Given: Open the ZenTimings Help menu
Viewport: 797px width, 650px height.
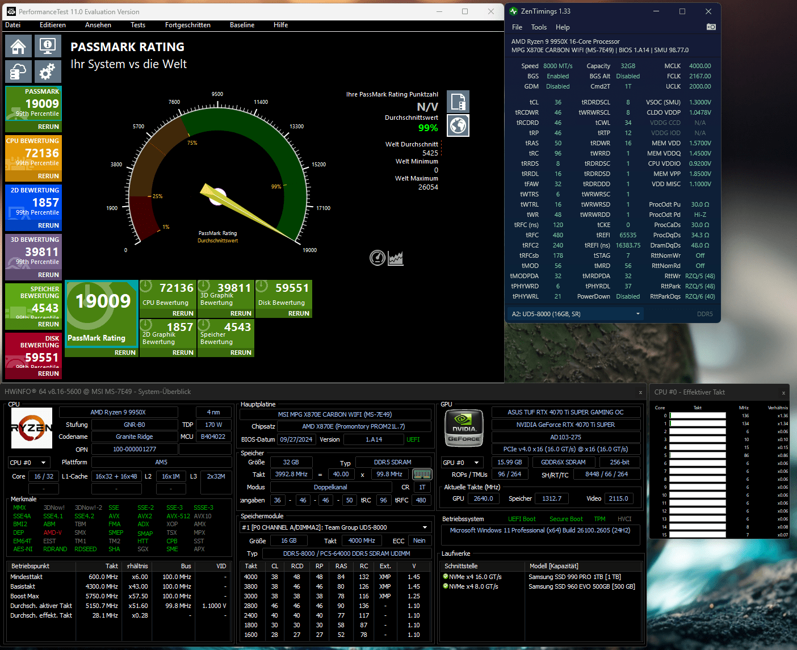Looking at the screenshot, I should click(x=563, y=27).
